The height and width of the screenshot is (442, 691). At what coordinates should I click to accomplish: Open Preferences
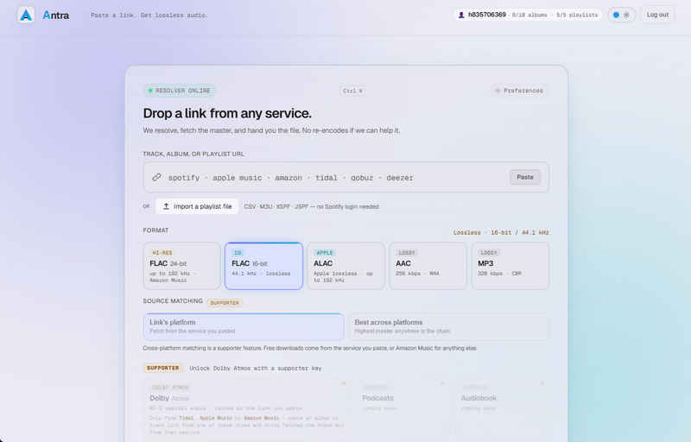[x=519, y=91]
